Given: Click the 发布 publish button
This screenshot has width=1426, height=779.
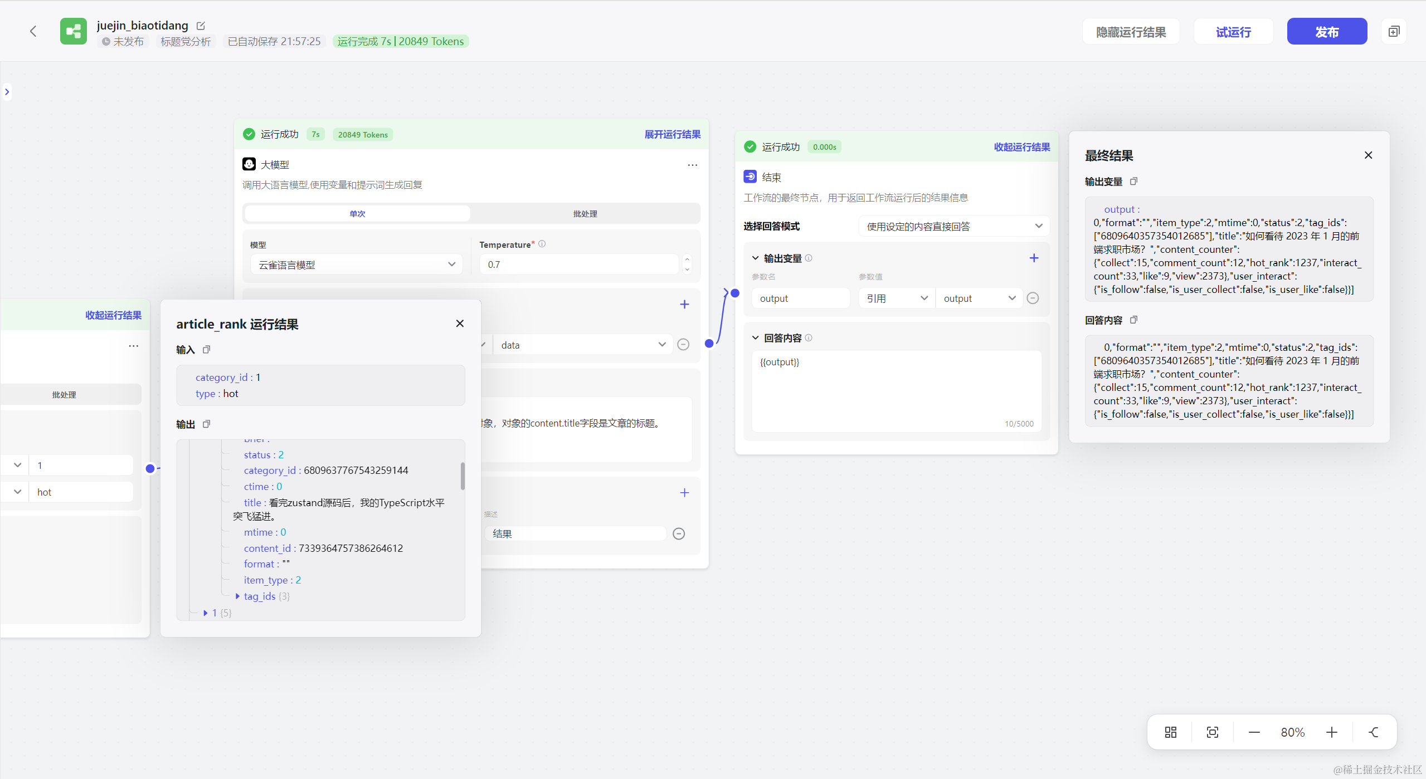Looking at the screenshot, I should coord(1326,32).
